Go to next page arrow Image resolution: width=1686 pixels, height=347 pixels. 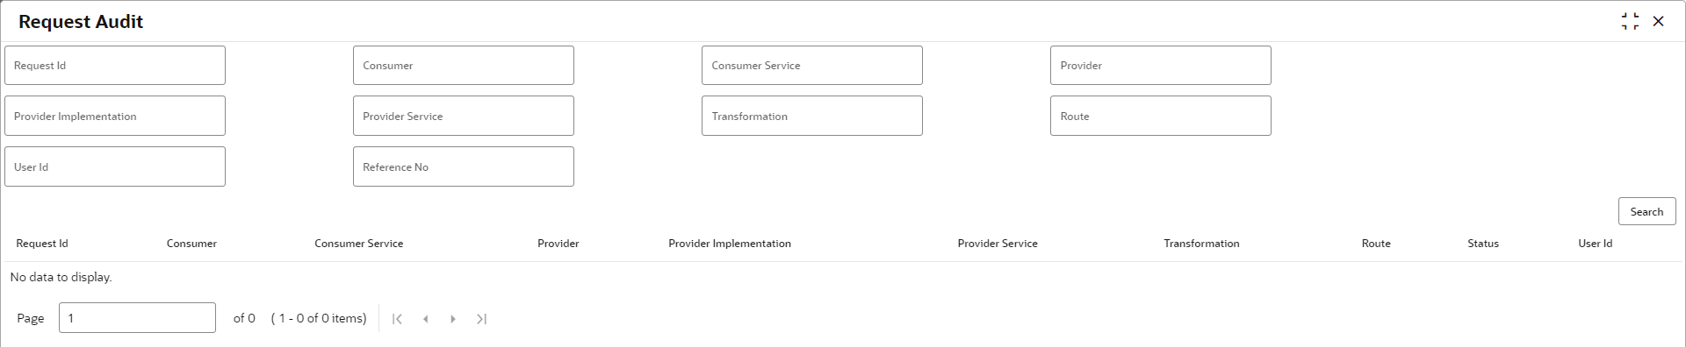[x=453, y=319]
